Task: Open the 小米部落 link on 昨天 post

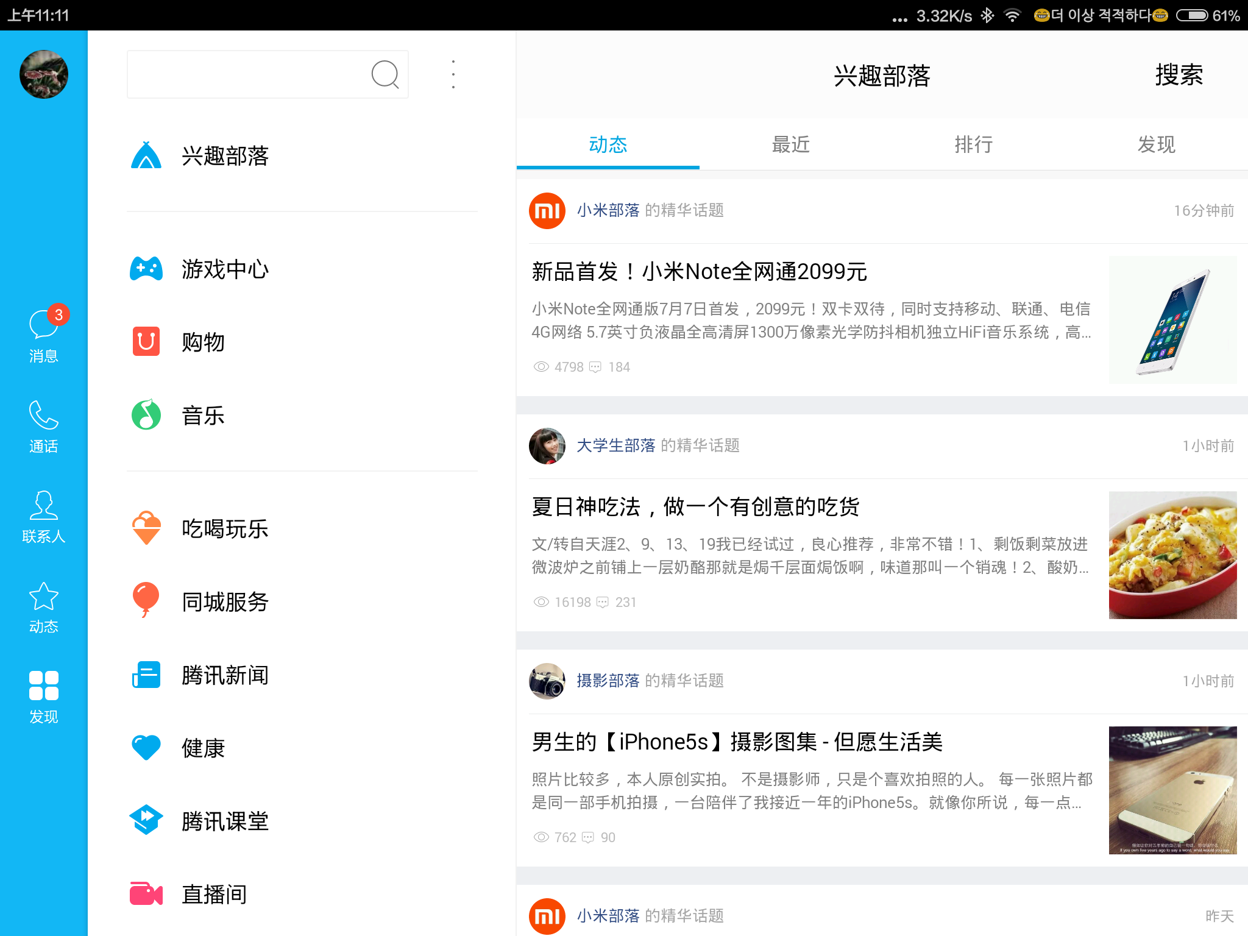Action: (608, 916)
